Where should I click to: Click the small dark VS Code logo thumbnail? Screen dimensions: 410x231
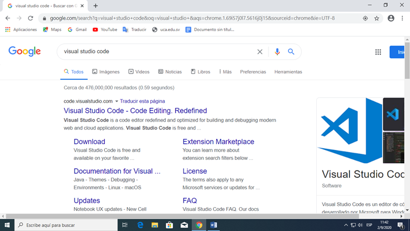393,114
